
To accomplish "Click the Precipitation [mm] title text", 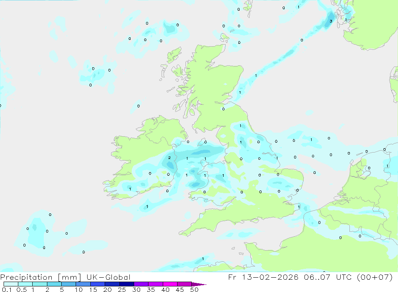I will click(x=41, y=277).
